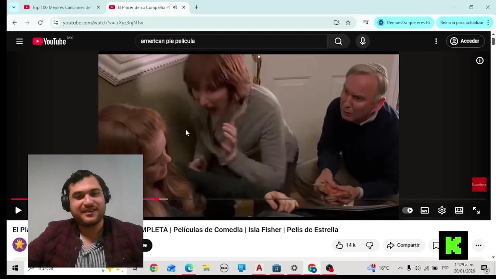Screen dimensions: 496x279
Task: Play the paused video
Action: point(18,210)
